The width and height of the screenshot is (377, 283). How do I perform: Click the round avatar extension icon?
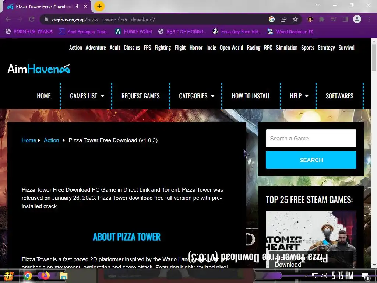[310, 20]
